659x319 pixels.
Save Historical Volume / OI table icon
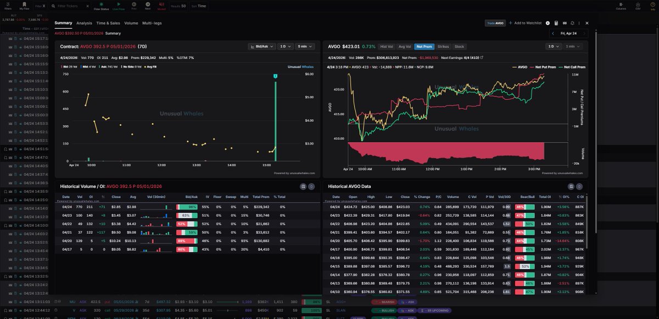[x=303, y=187]
